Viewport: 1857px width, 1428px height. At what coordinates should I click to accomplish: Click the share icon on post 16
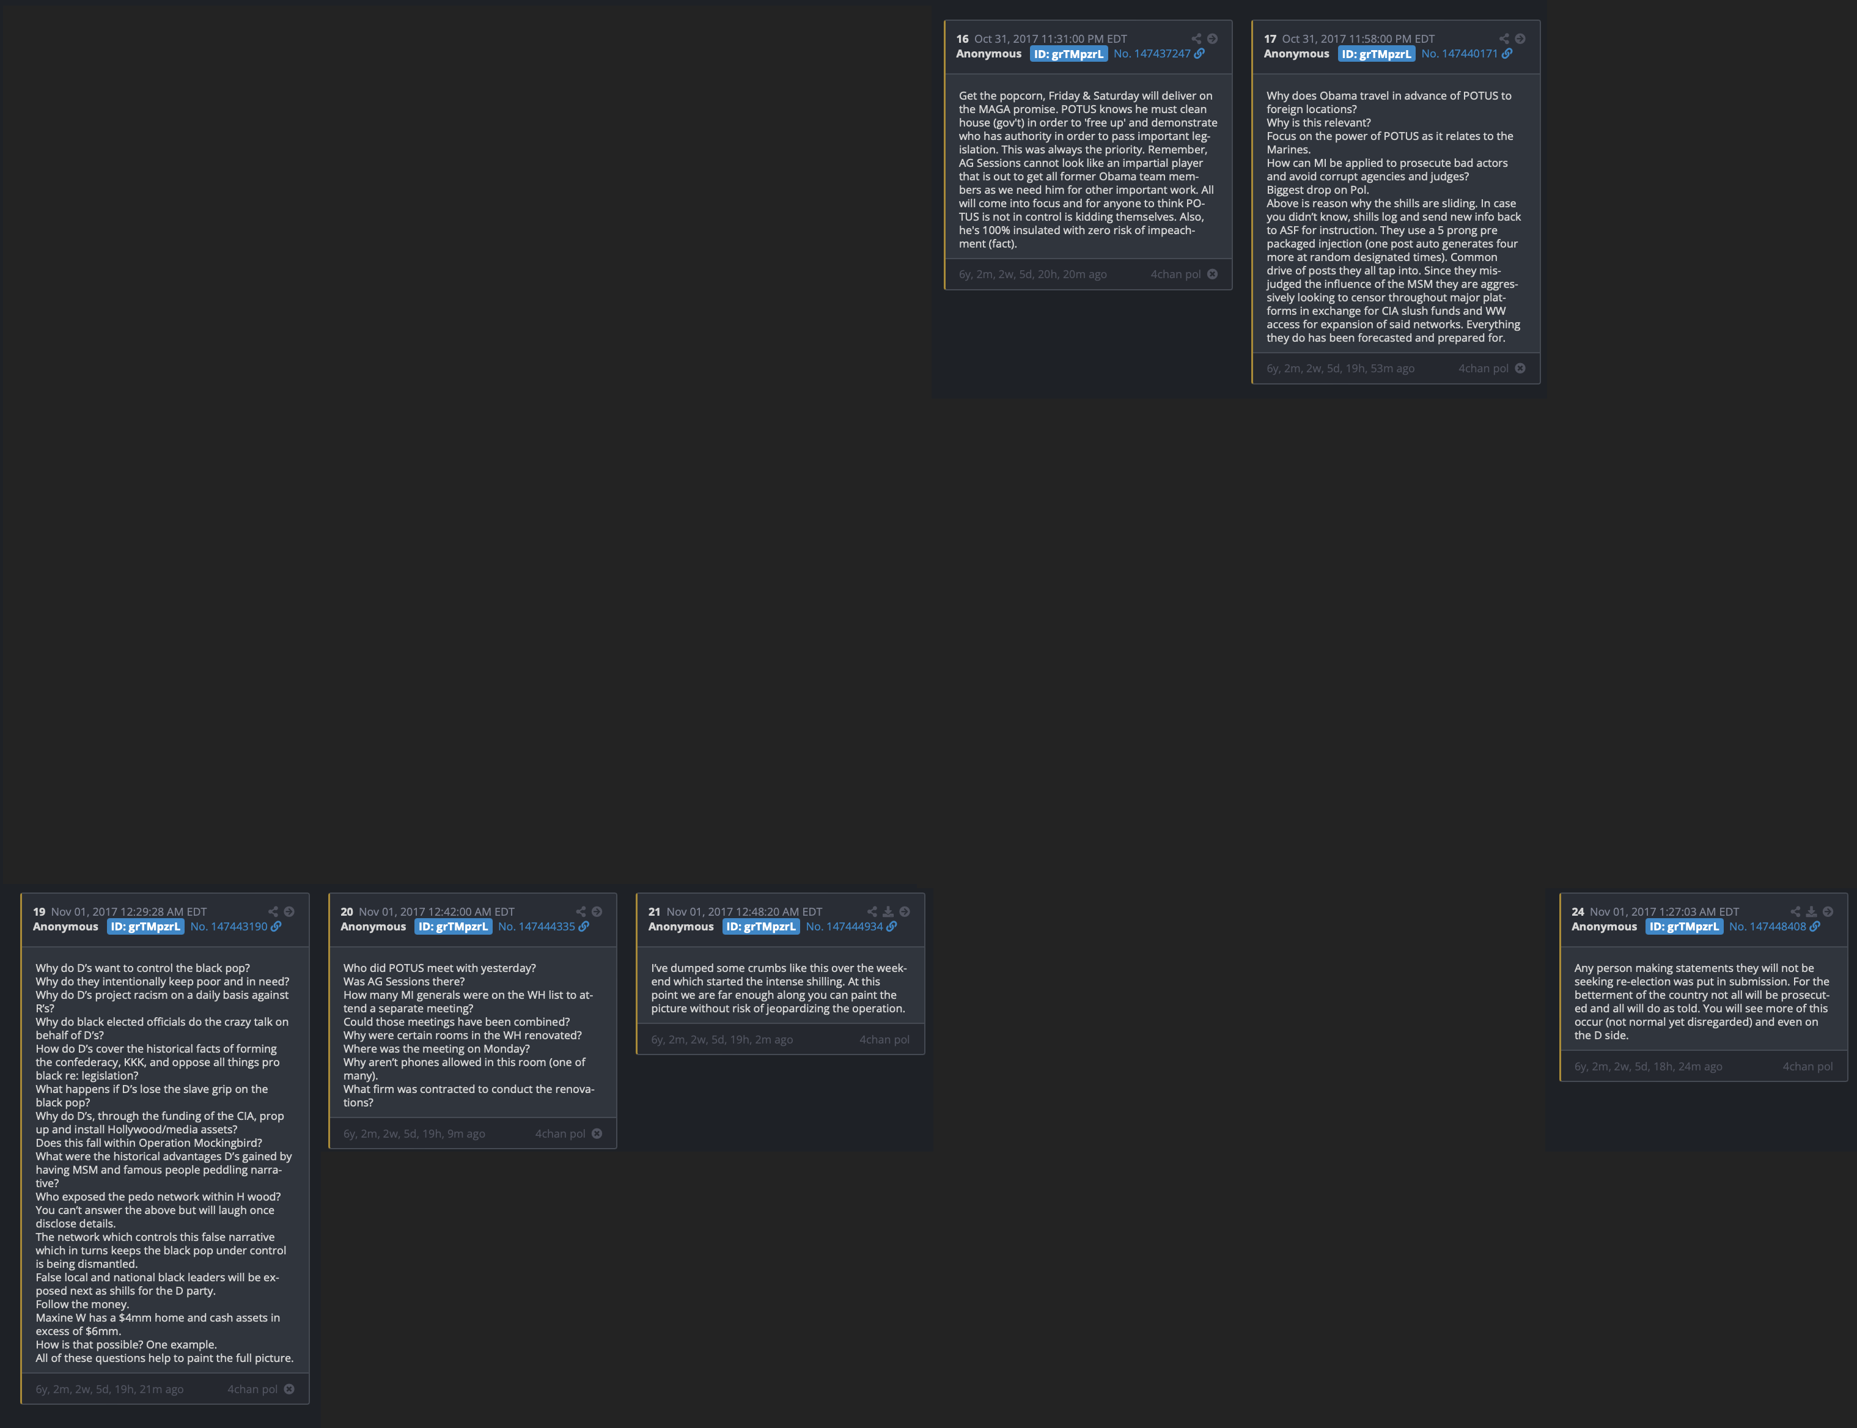point(1196,39)
